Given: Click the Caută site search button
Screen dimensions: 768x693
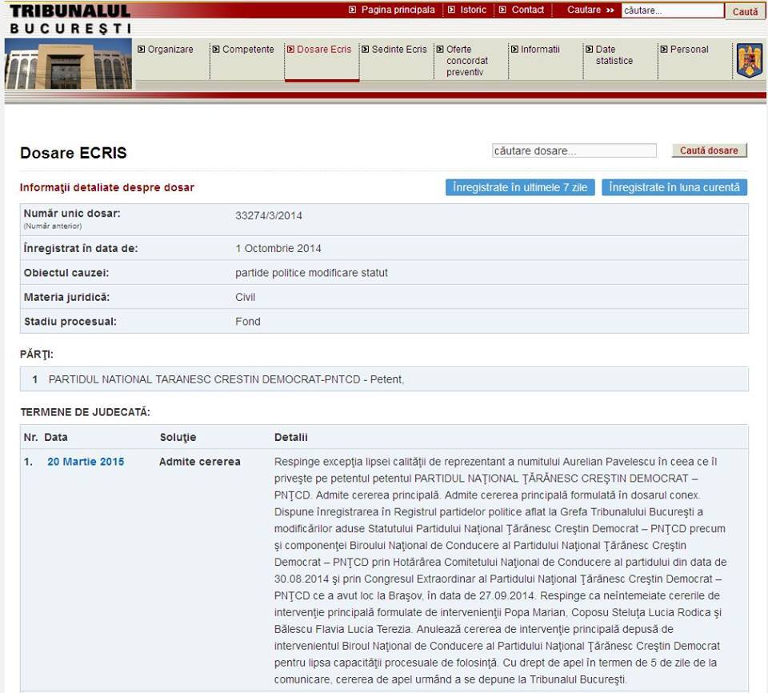Looking at the screenshot, I should pyautogui.click(x=745, y=11).
